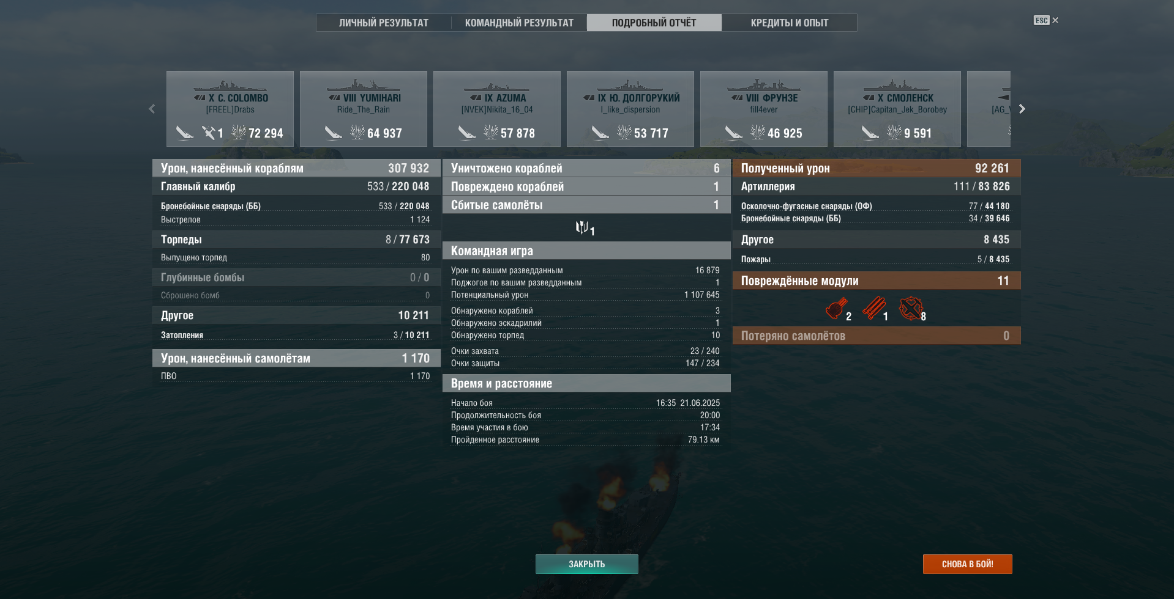Close the report with the ESC X icon
The width and height of the screenshot is (1174, 599).
tap(1046, 20)
